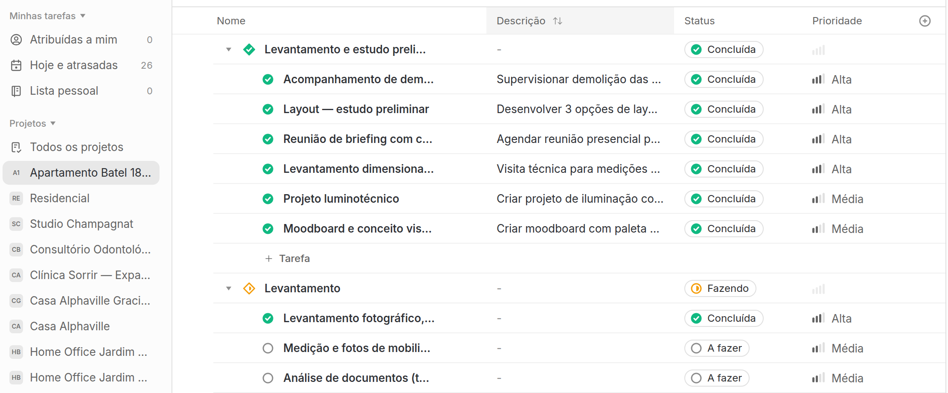Open the Studio Champagnat project
948x393 pixels.
(81, 224)
